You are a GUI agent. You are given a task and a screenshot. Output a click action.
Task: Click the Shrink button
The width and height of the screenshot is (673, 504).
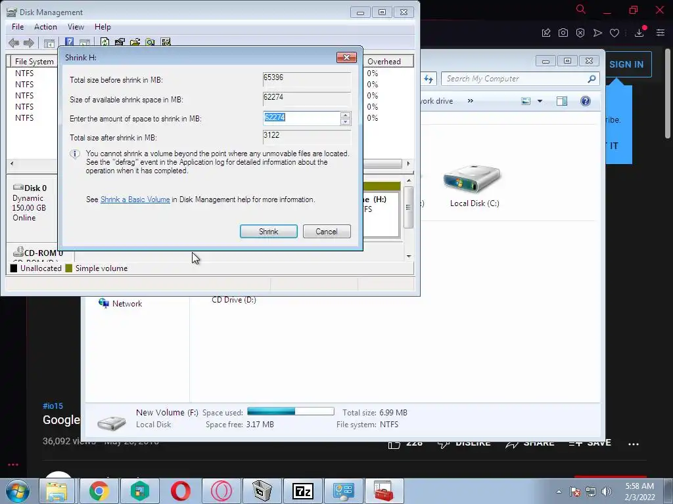click(x=269, y=232)
